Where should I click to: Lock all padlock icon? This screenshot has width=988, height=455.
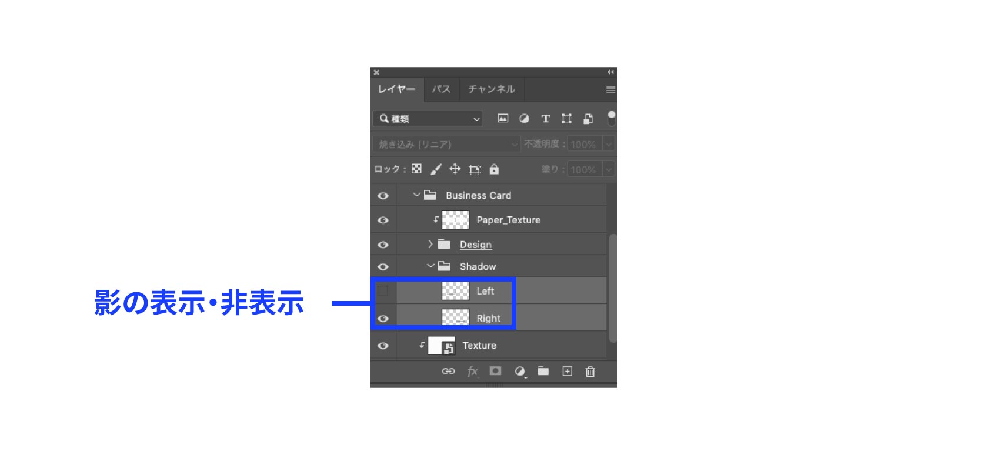point(494,169)
